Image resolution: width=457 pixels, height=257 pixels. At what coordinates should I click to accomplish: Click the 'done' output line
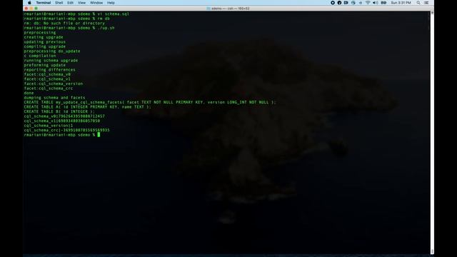[29, 93]
